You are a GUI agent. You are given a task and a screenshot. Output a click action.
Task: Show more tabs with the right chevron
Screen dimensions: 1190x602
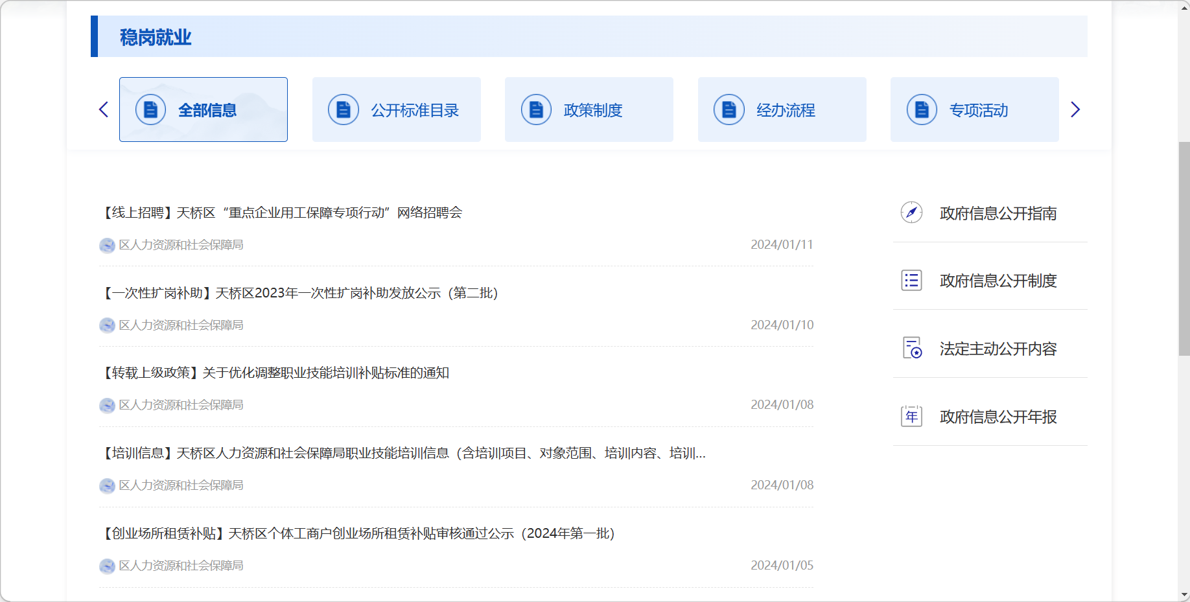coord(1075,110)
